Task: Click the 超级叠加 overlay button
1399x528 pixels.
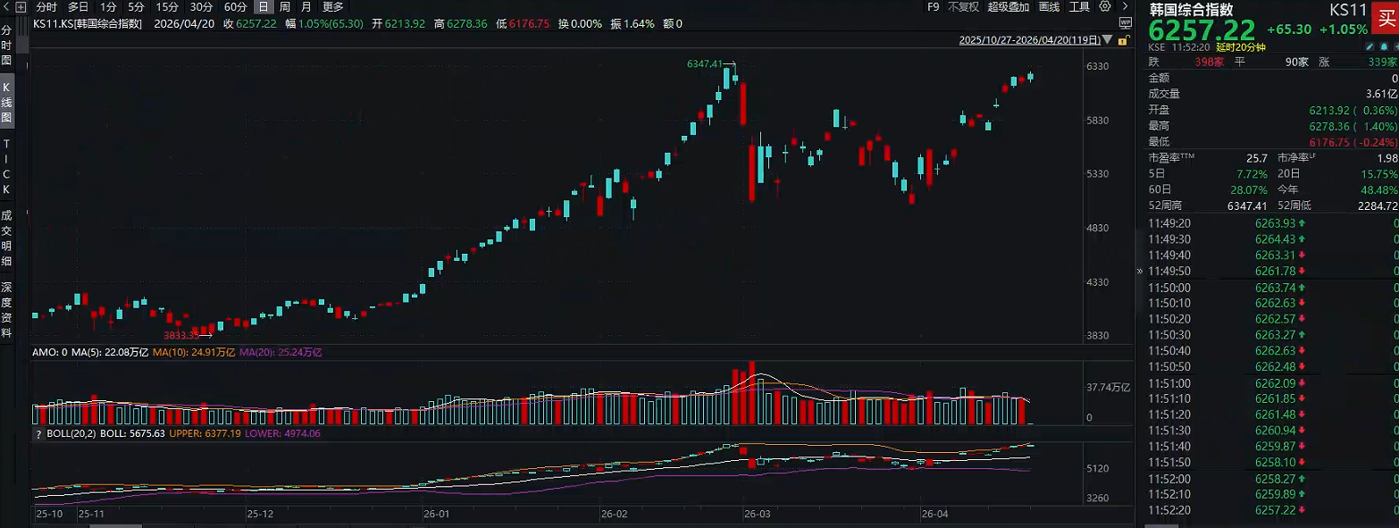Action: pos(1009,6)
